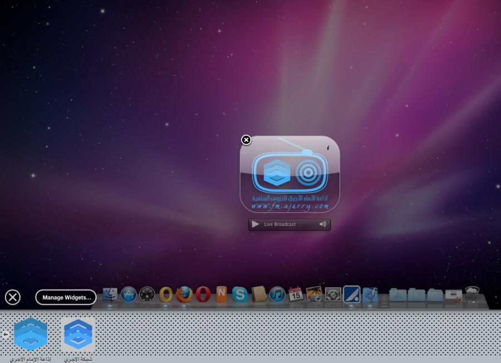Open the radio widget's info button
Viewport: 501px width, 363px height.
[328, 148]
